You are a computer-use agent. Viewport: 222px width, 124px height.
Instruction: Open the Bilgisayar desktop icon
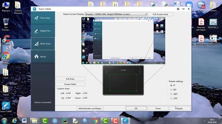(6, 7)
